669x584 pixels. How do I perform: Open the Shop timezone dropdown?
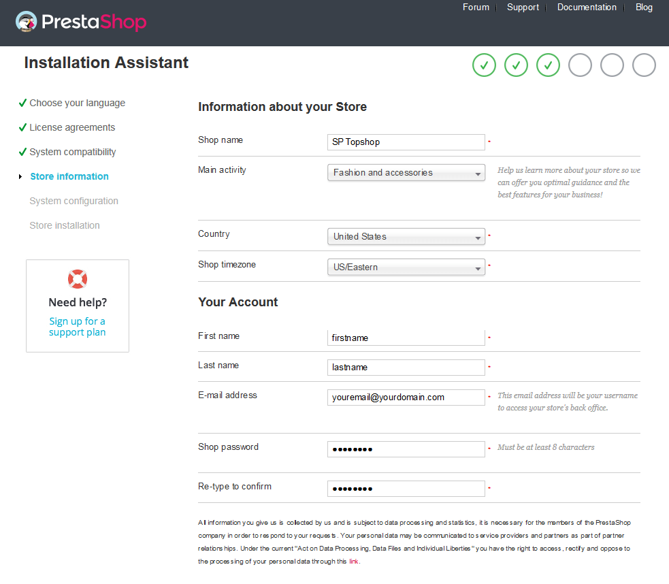tap(406, 267)
